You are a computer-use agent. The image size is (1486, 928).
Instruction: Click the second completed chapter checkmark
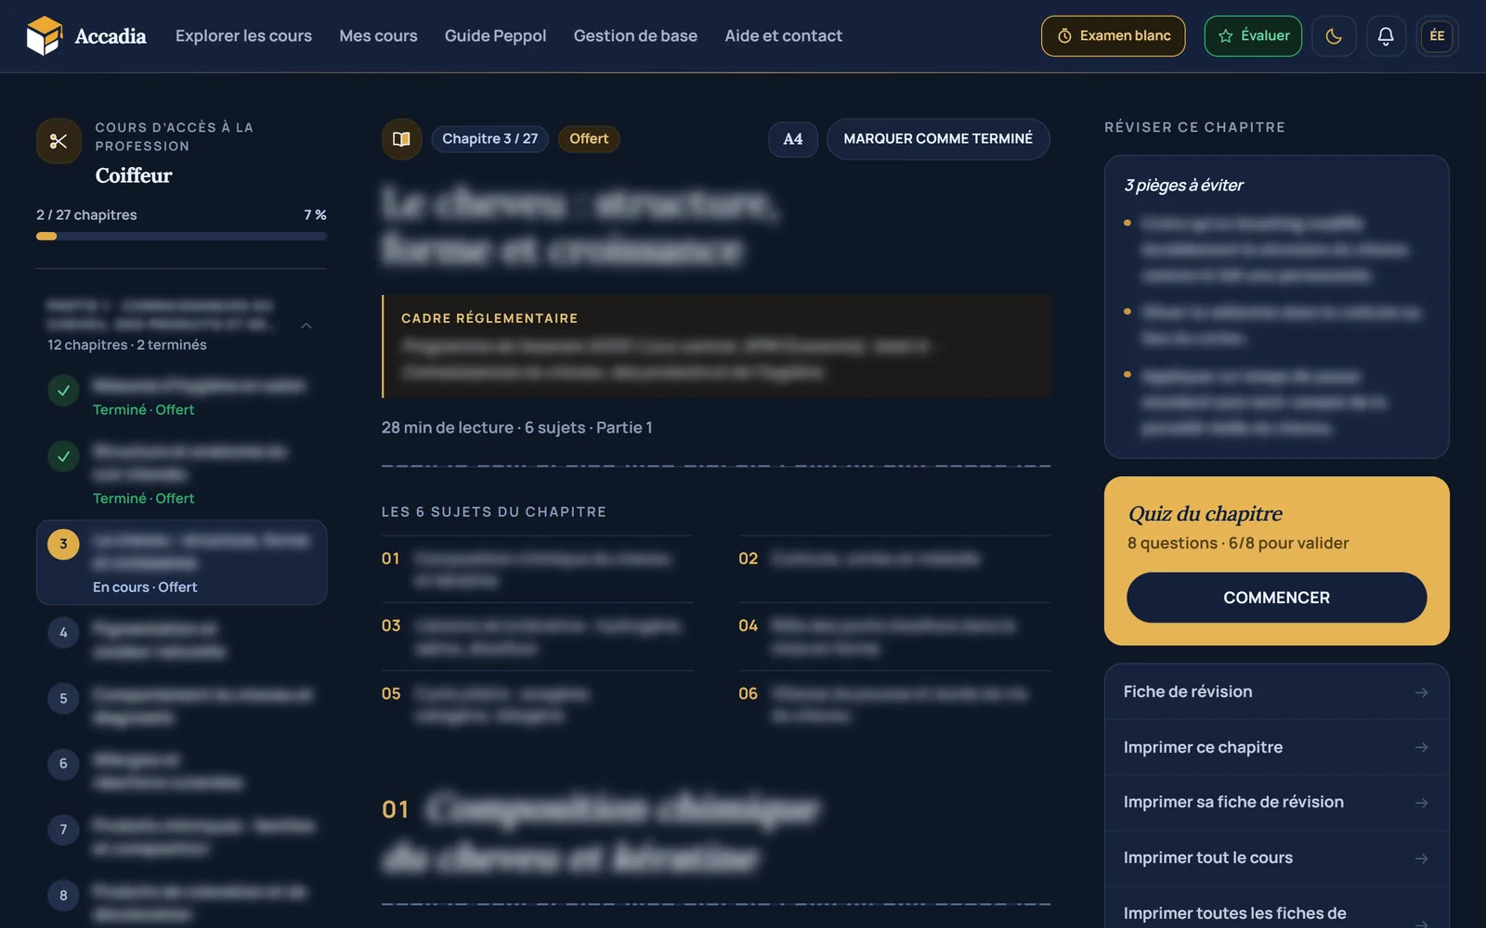63,457
